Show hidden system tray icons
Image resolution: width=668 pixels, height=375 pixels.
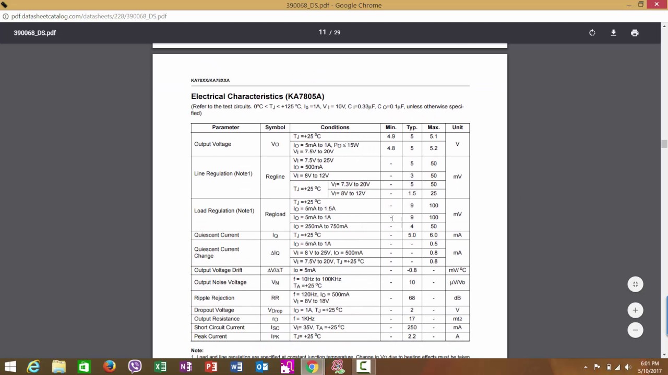[x=586, y=367]
